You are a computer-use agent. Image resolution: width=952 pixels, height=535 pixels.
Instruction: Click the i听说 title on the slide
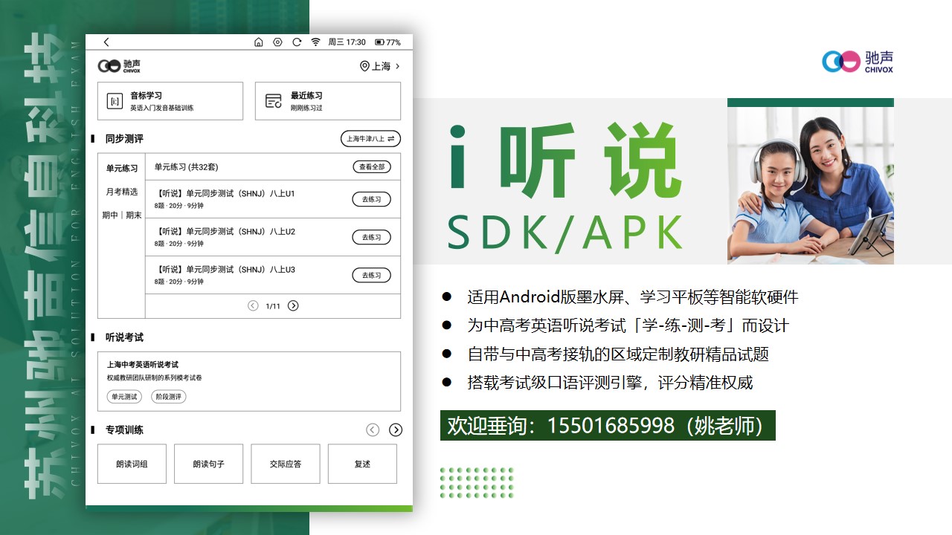[x=565, y=162]
